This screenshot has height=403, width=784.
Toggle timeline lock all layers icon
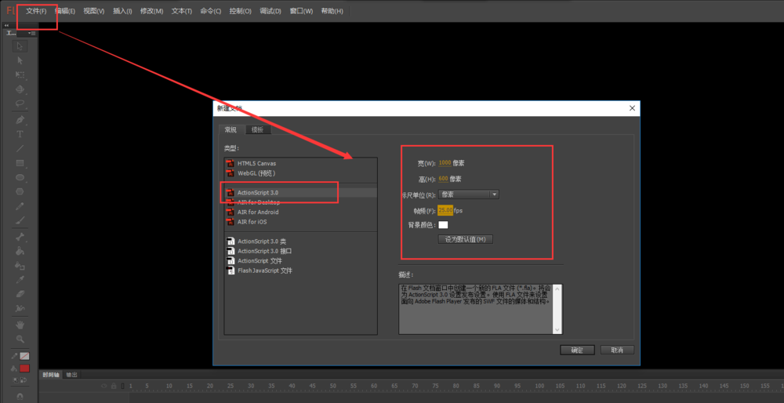114,386
